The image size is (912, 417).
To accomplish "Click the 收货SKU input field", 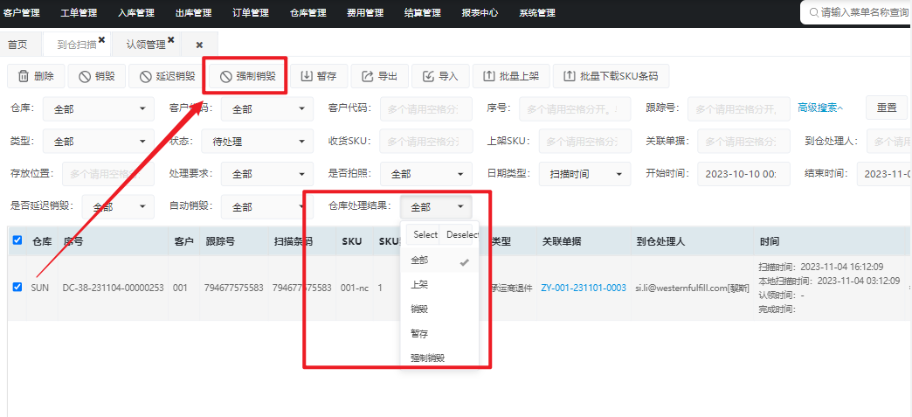I will pos(425,141).
